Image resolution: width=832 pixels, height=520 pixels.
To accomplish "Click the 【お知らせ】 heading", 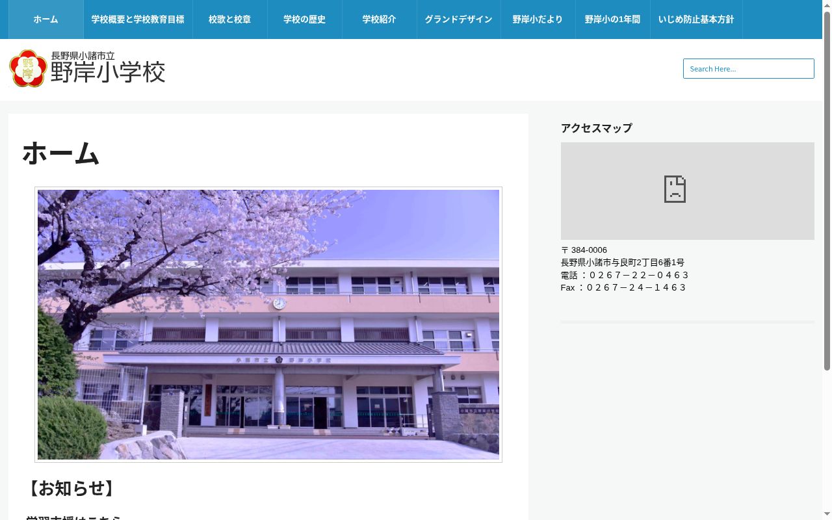I will tap(71, 488).
